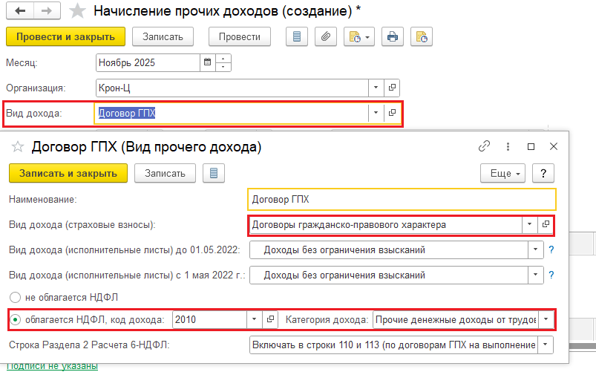Open the report list icon in main toolbar
The image size is (596, 372).
(297, 37)
